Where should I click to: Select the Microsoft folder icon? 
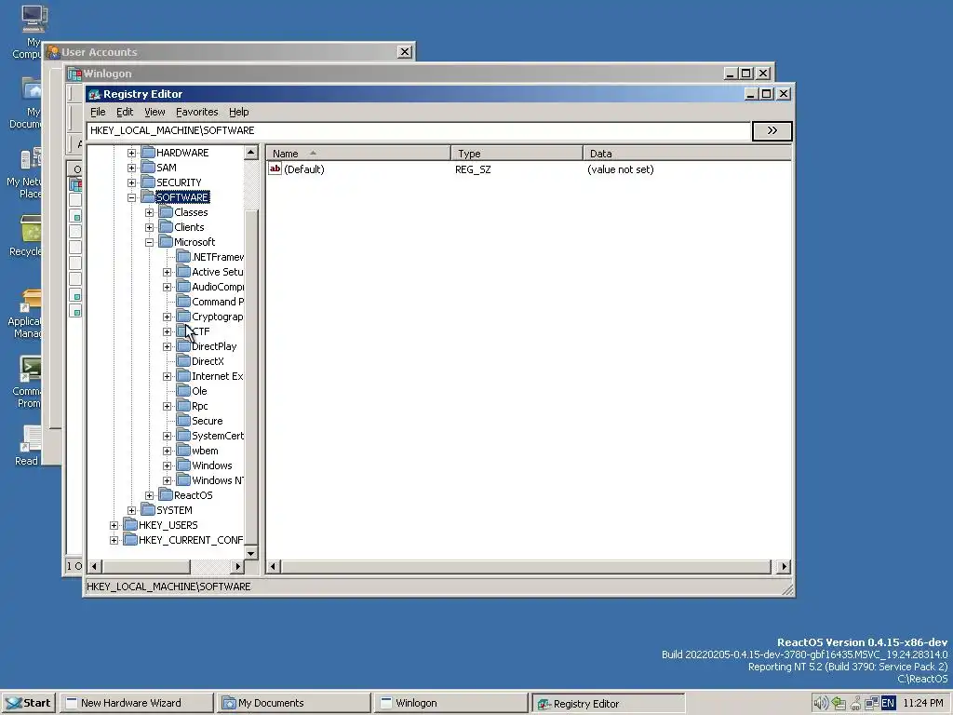pyautogui.click(x=166, y=241)
